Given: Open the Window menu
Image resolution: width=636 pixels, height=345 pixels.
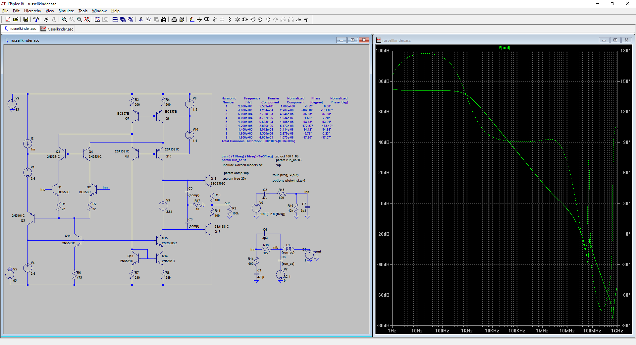Looking at the screenshot, I should coord(99,11).
